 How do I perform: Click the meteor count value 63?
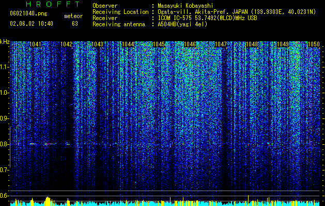click(x=75, y=24)
